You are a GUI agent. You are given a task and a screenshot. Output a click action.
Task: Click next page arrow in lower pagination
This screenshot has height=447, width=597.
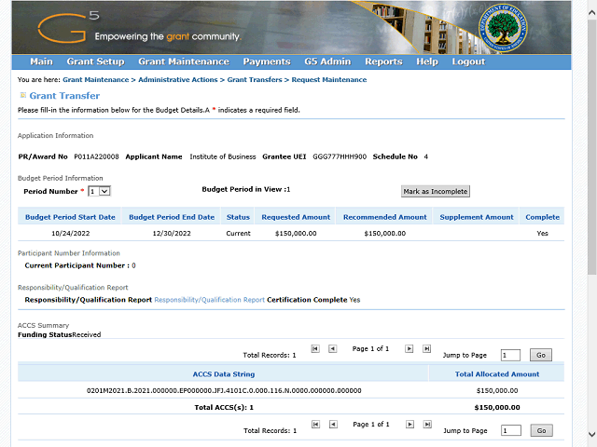410,425
